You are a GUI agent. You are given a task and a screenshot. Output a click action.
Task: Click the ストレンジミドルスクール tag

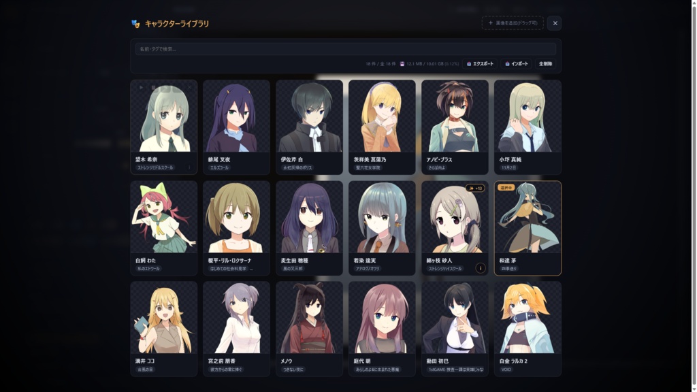tap(155, 167)
